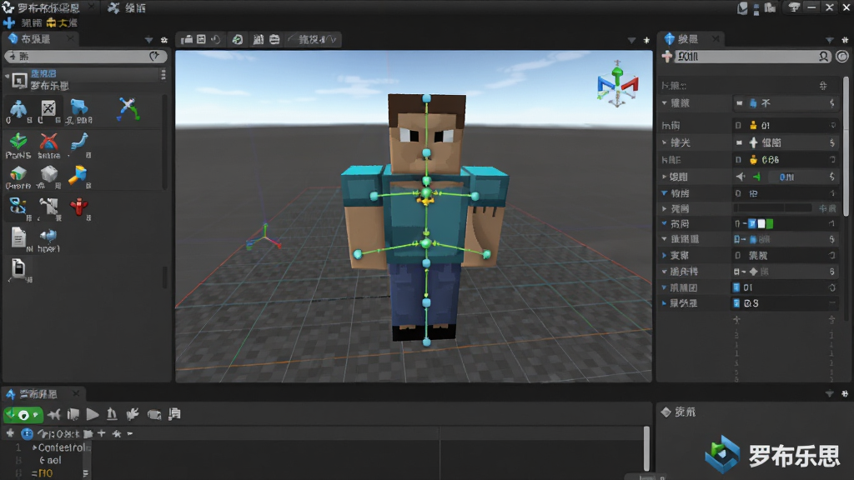Open the menu item with yellow briefcase icon
Viewport: 854px width, 480px height.
point(62,22)
